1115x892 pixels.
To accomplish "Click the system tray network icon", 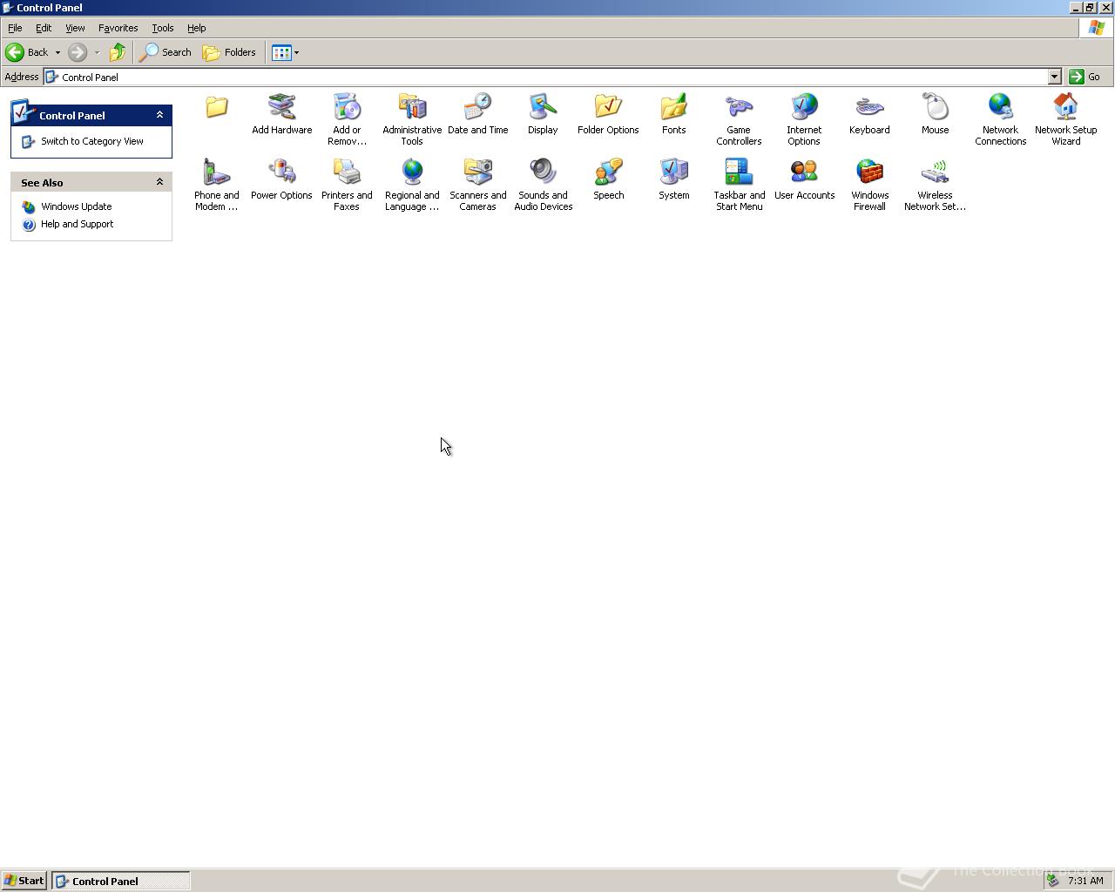I will (1052, 881).
